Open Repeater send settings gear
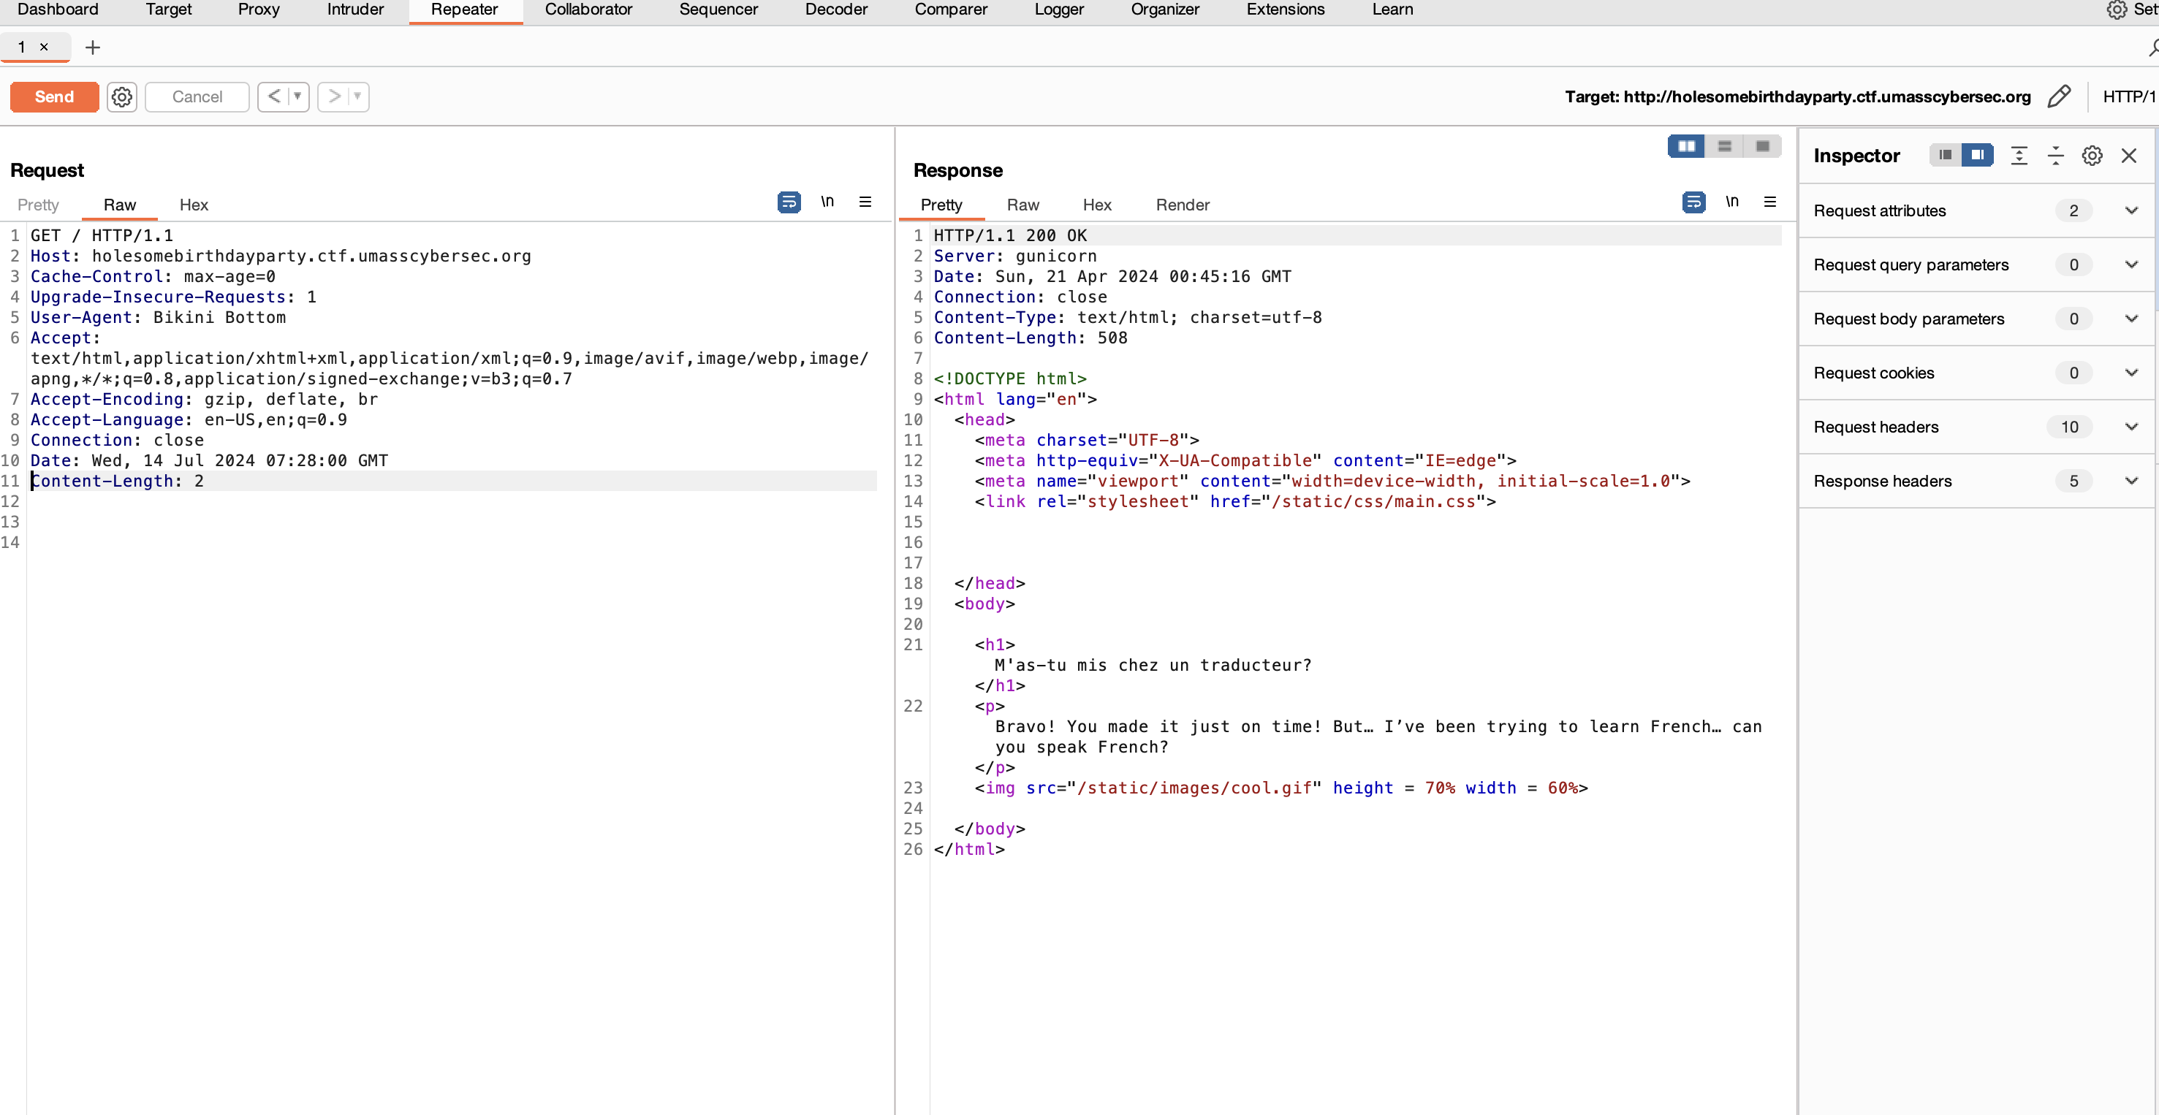The width and height of the screenshot is (2159, 1115). point(122,96)
